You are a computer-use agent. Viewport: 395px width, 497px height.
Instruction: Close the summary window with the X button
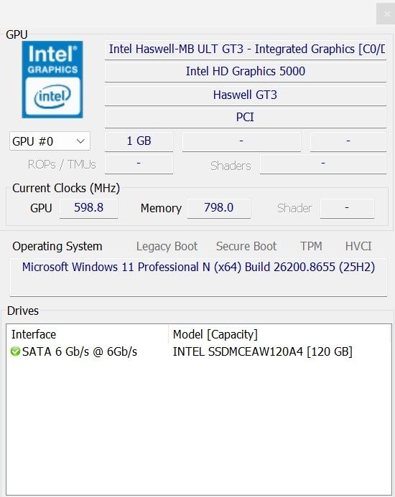pos(386,14)
